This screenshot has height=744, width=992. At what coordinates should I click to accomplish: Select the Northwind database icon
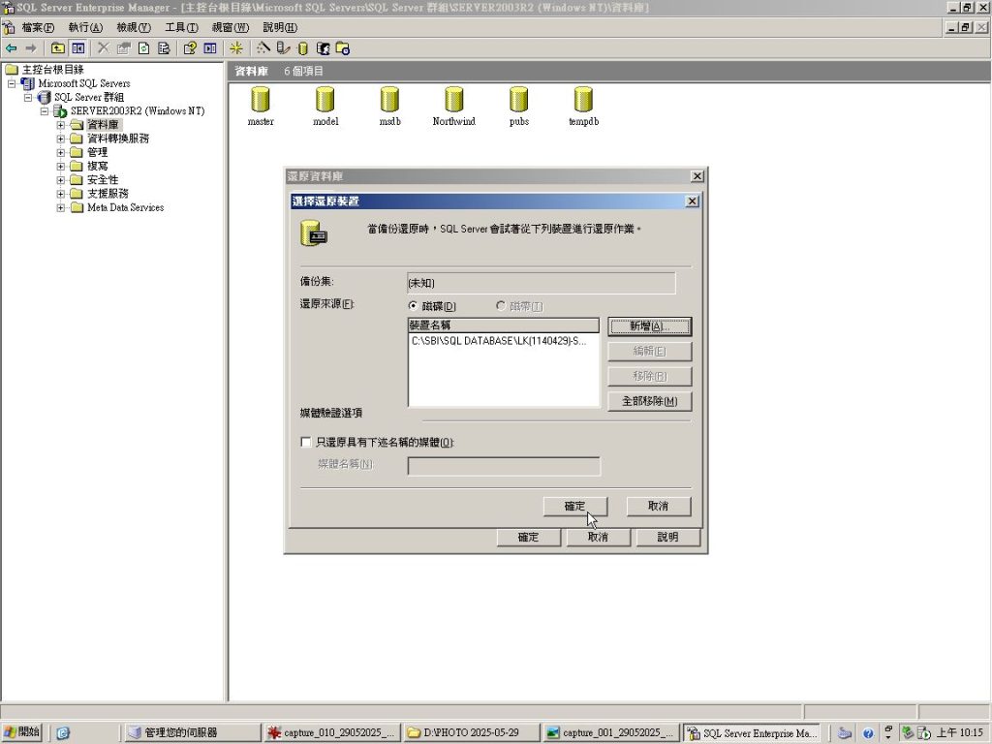[453, 100]
